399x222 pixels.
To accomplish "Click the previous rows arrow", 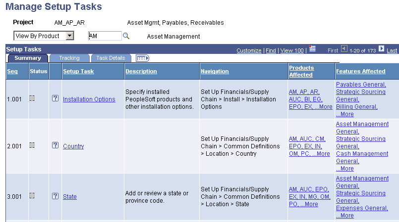I will tap(344, 49).
